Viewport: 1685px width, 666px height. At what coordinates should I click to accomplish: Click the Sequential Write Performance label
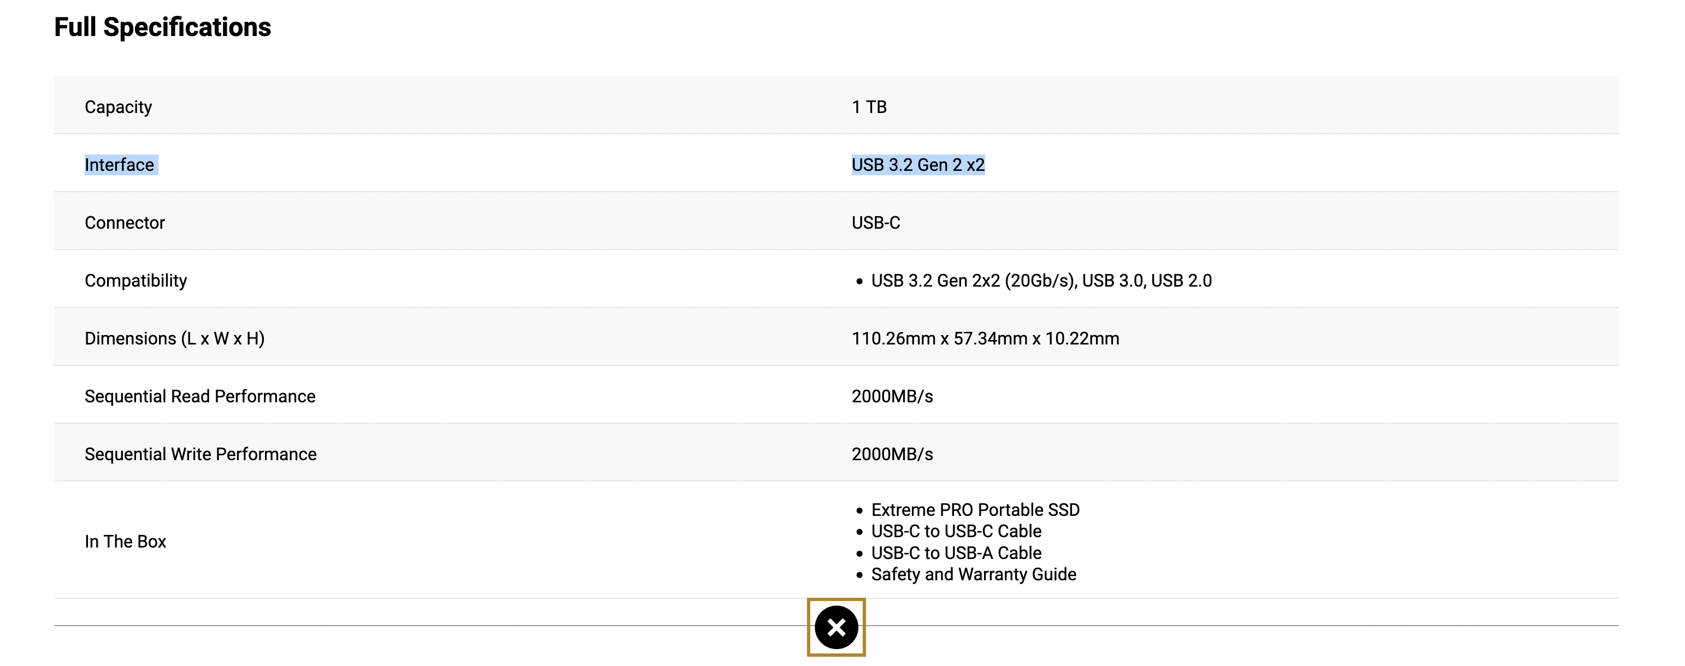point(201,454)
